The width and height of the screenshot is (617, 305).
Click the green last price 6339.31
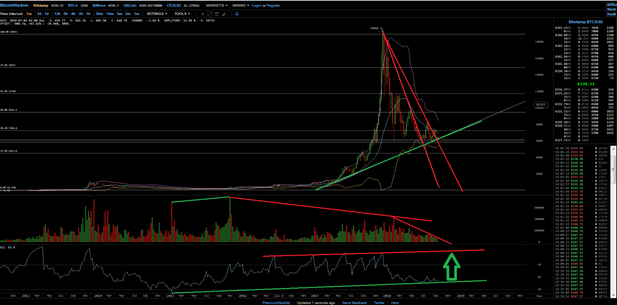pyautogui.click(x=586, y=84)
